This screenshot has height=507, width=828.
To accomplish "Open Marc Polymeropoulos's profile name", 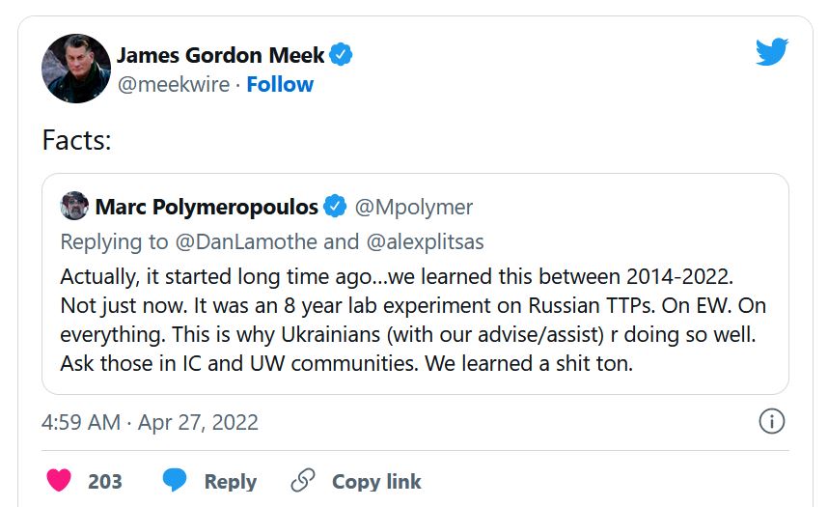I will [207, 207].
